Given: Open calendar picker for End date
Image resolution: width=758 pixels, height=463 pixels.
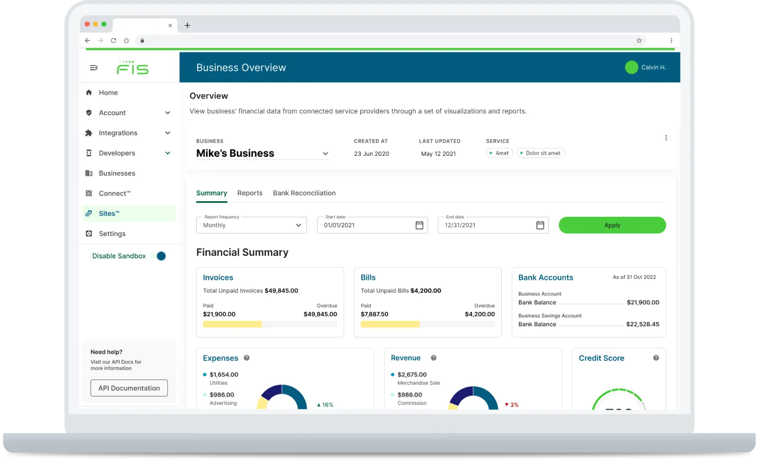Looking at the screenshot, I should pyautogui.click(x=540, y=225).
